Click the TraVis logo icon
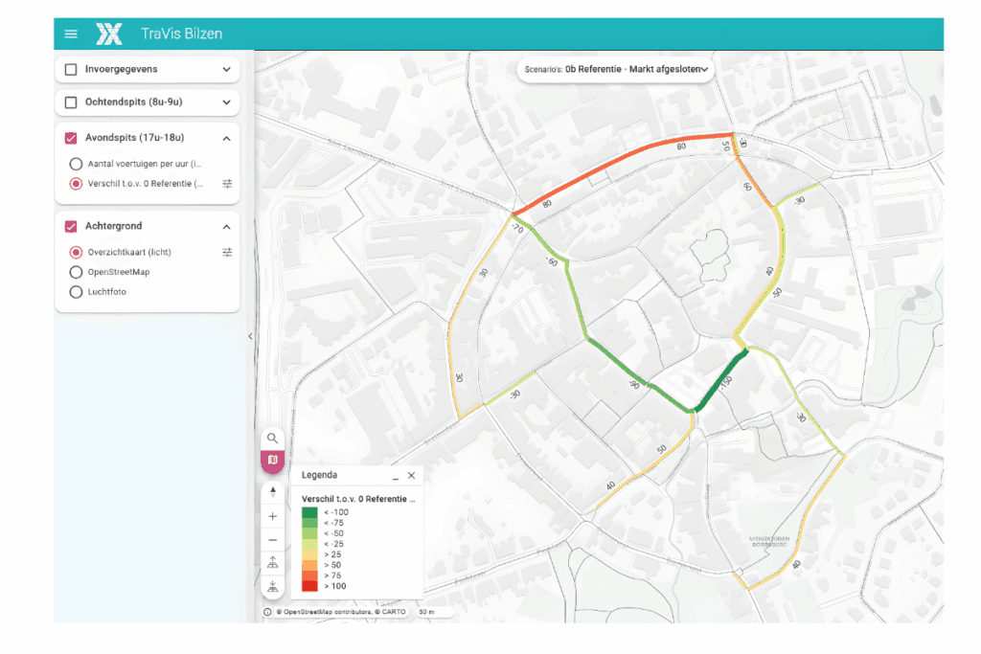 tap(109, 34)
